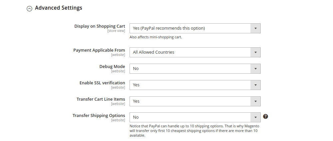333x141 pixels.
Task: Click the Debug Mode dropdown arrow
Action: click(255, 69)
